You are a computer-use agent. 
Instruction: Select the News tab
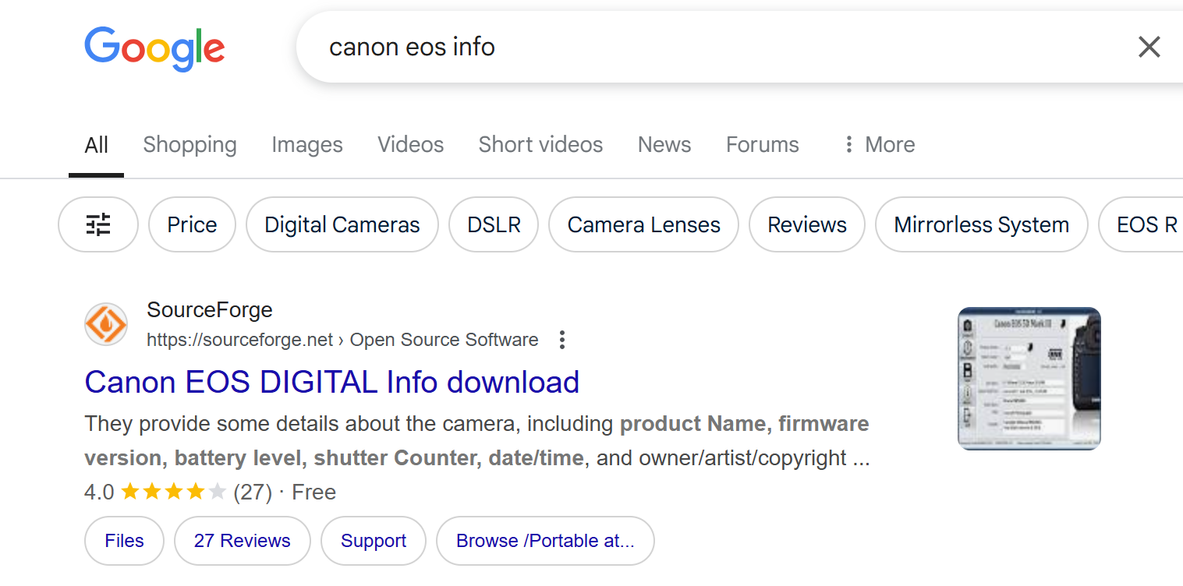click(664, 145)
